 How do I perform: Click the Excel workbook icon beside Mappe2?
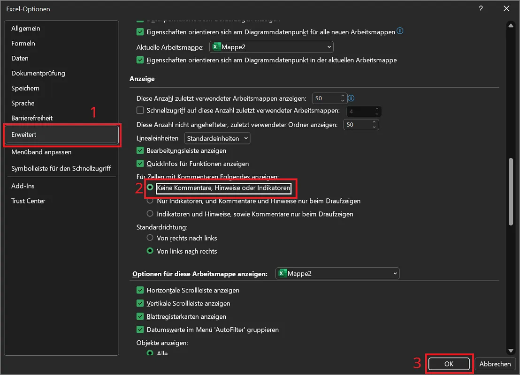[216, 47]
